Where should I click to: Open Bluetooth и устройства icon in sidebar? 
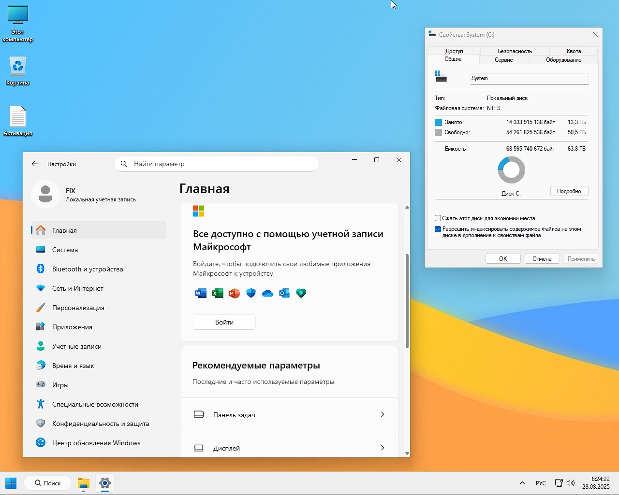tap(41, 269)
